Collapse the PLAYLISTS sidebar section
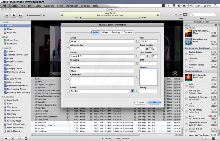220x141 pixels. (2, 97)
